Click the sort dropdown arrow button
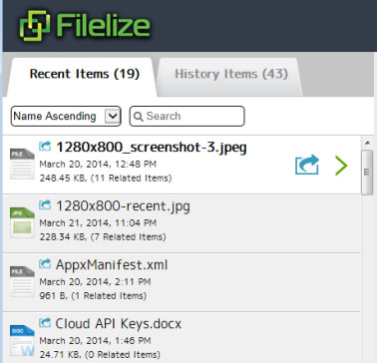377x363 pixels. (113, 116)
